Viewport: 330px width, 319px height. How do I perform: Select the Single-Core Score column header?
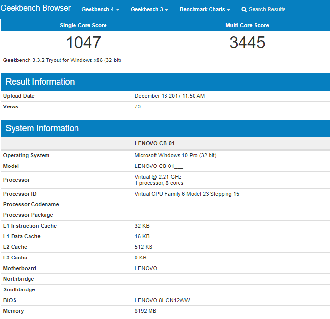tap(83, 25)
